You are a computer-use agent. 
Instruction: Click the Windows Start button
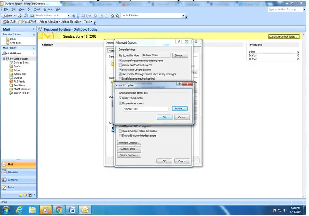[6, 210]
